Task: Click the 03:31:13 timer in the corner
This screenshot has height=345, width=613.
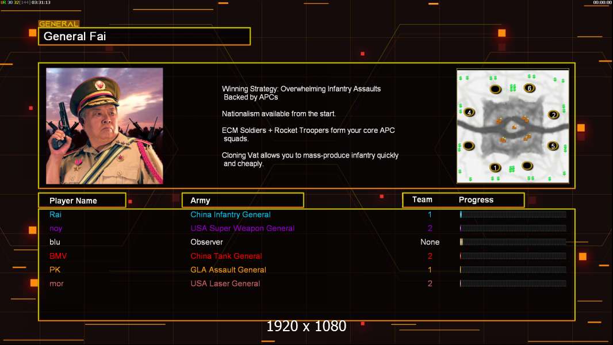Action: [41, 2]
